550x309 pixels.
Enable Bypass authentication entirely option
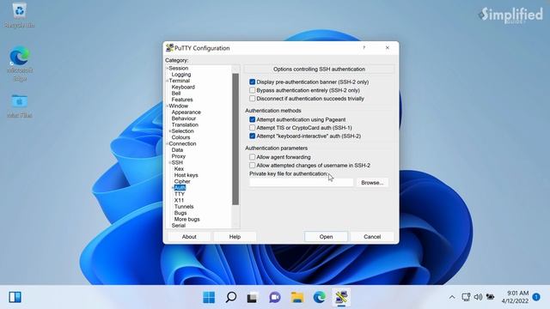(252, 90)
